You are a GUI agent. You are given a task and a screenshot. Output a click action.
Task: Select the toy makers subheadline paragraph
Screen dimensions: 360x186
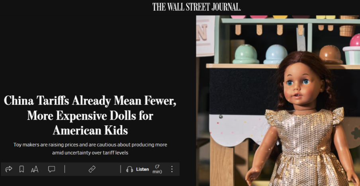[x=90, y=149]
